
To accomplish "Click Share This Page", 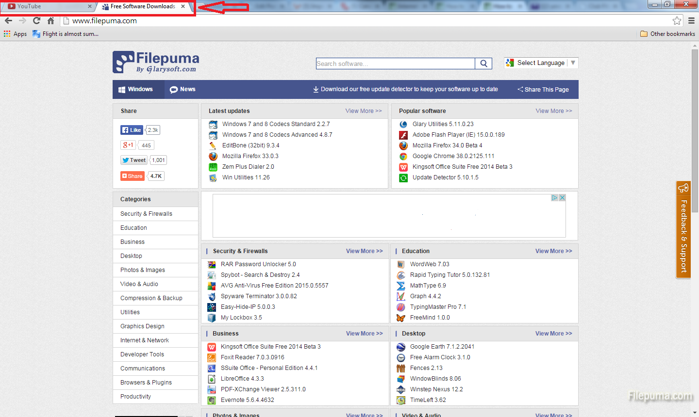I will [x=543, y=89].
